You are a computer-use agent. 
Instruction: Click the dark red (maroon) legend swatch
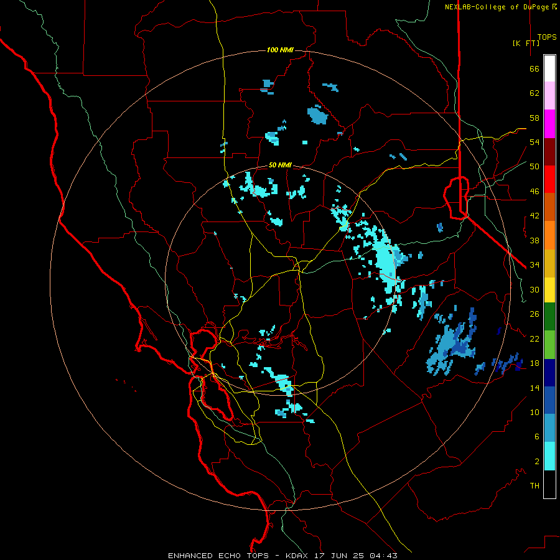coord(549,152)
